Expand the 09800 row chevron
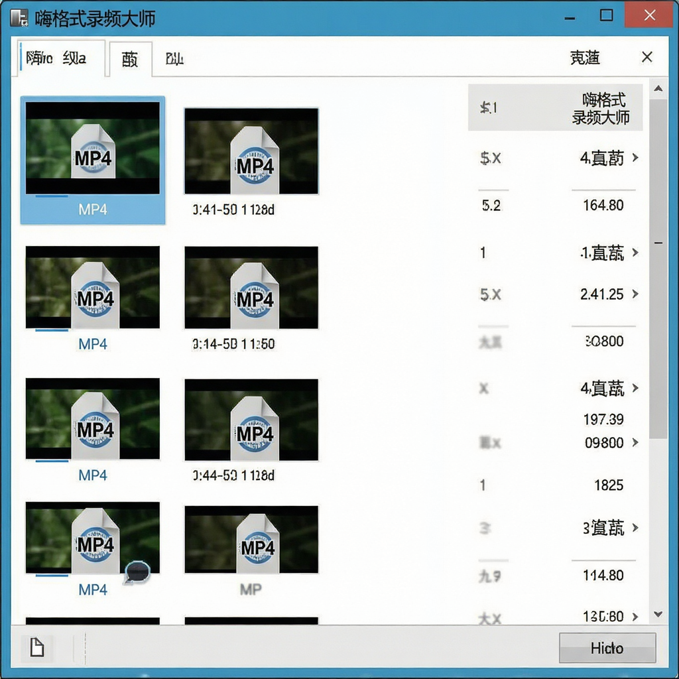 (x=635, y=442)
